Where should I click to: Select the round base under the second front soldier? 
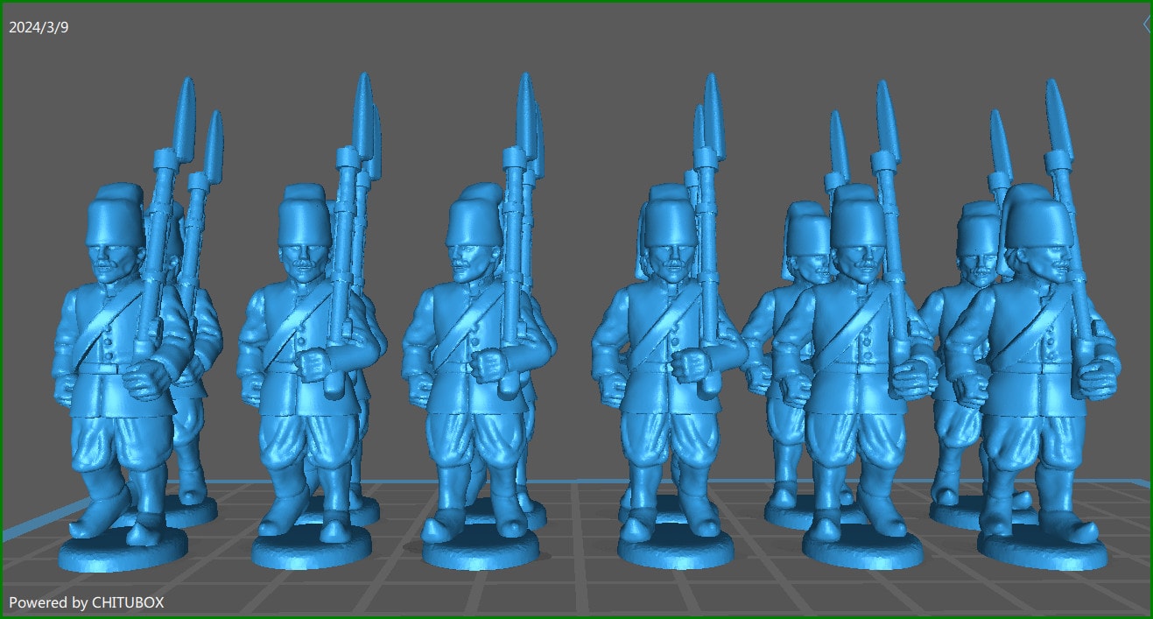313,552
